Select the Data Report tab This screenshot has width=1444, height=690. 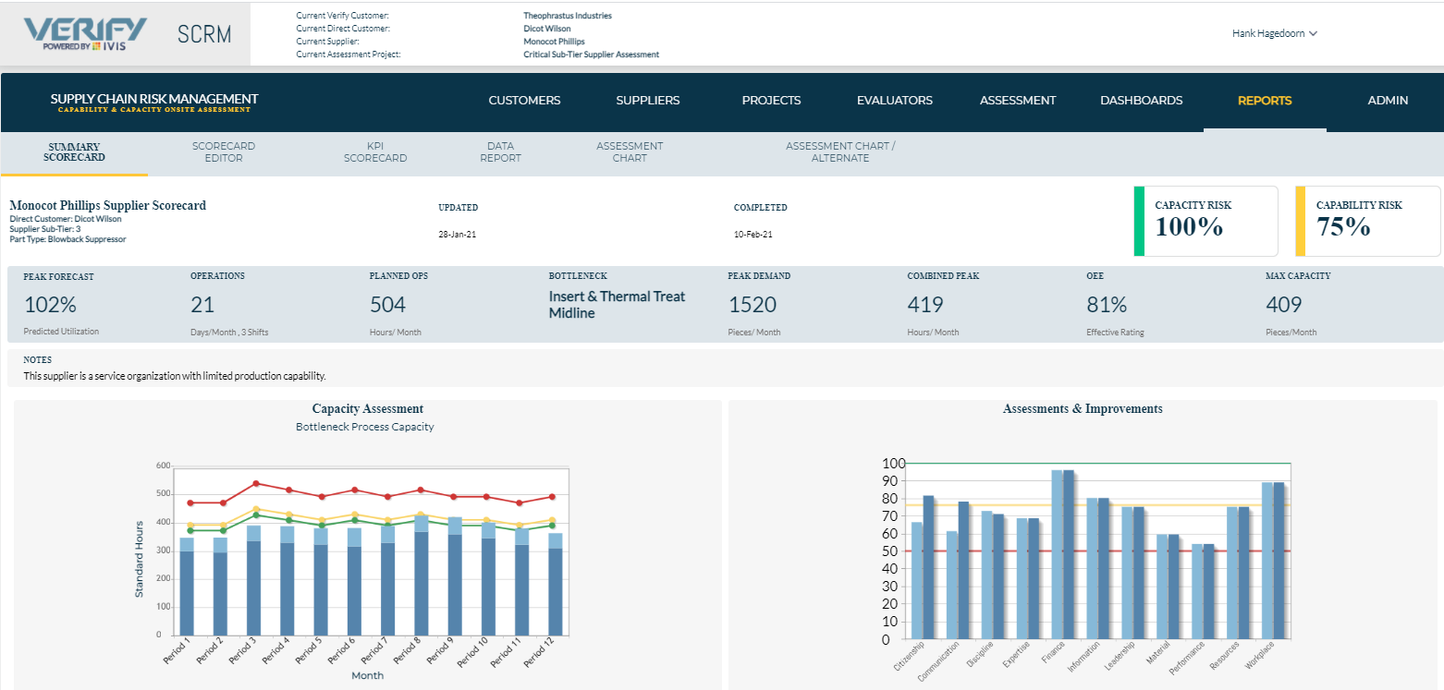[x=500, y=151]
